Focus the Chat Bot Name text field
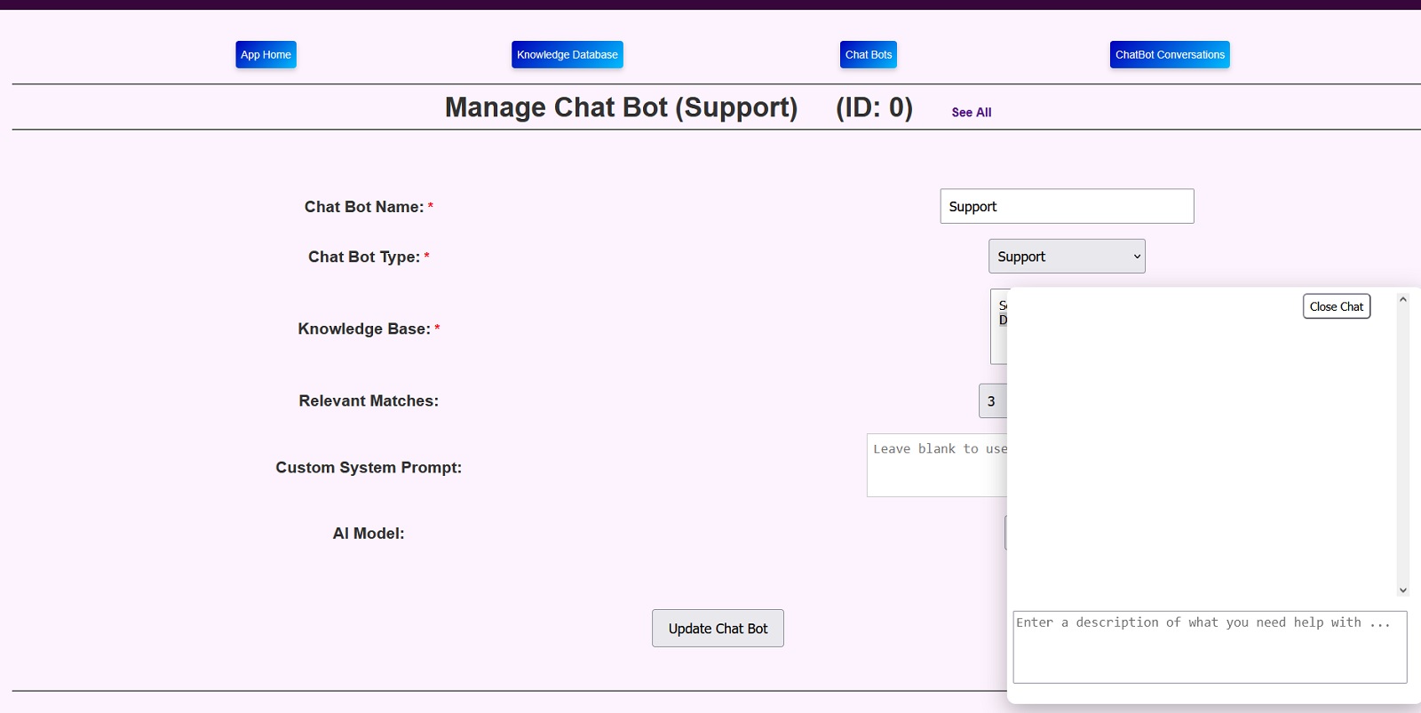The image size is (1421, 713). point(1066,207)
